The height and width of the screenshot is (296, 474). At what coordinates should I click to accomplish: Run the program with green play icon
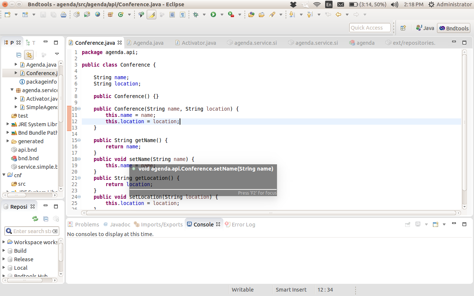213,15
